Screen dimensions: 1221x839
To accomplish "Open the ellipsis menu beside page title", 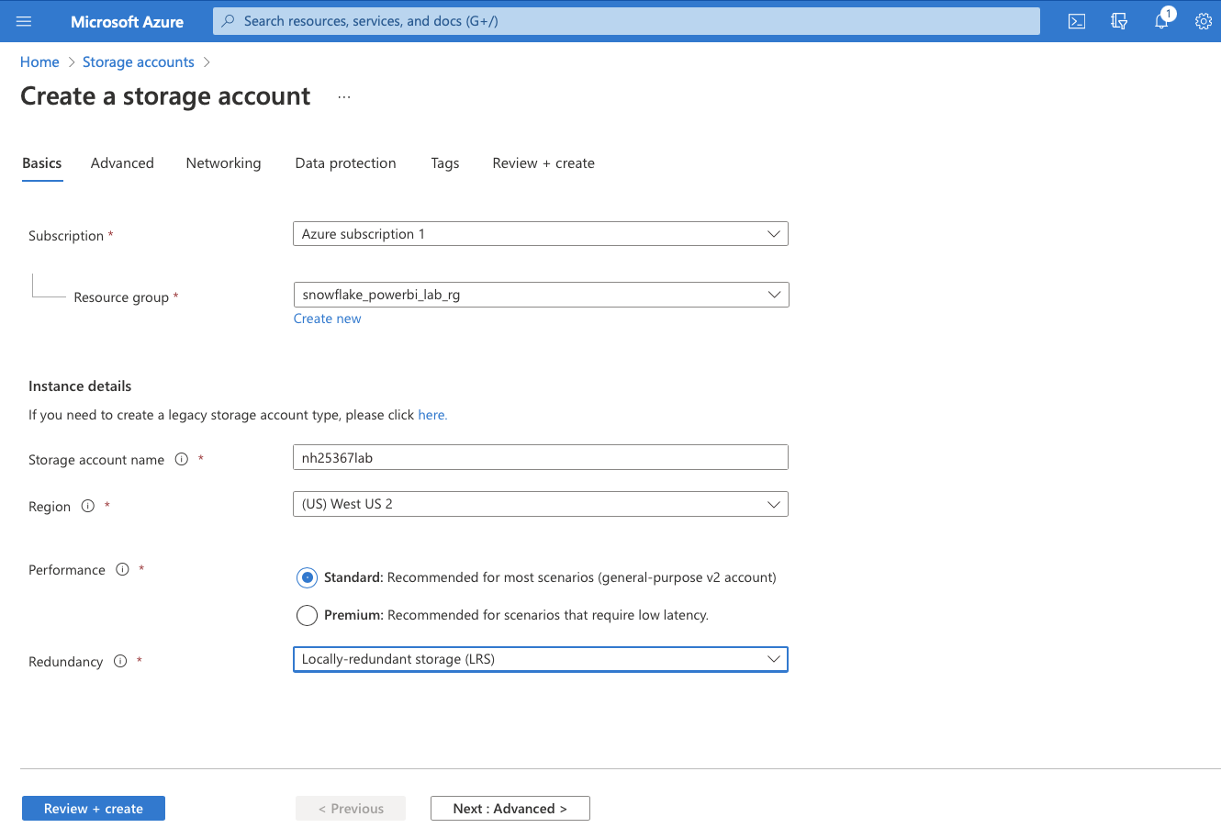I will tap(344, 97).
